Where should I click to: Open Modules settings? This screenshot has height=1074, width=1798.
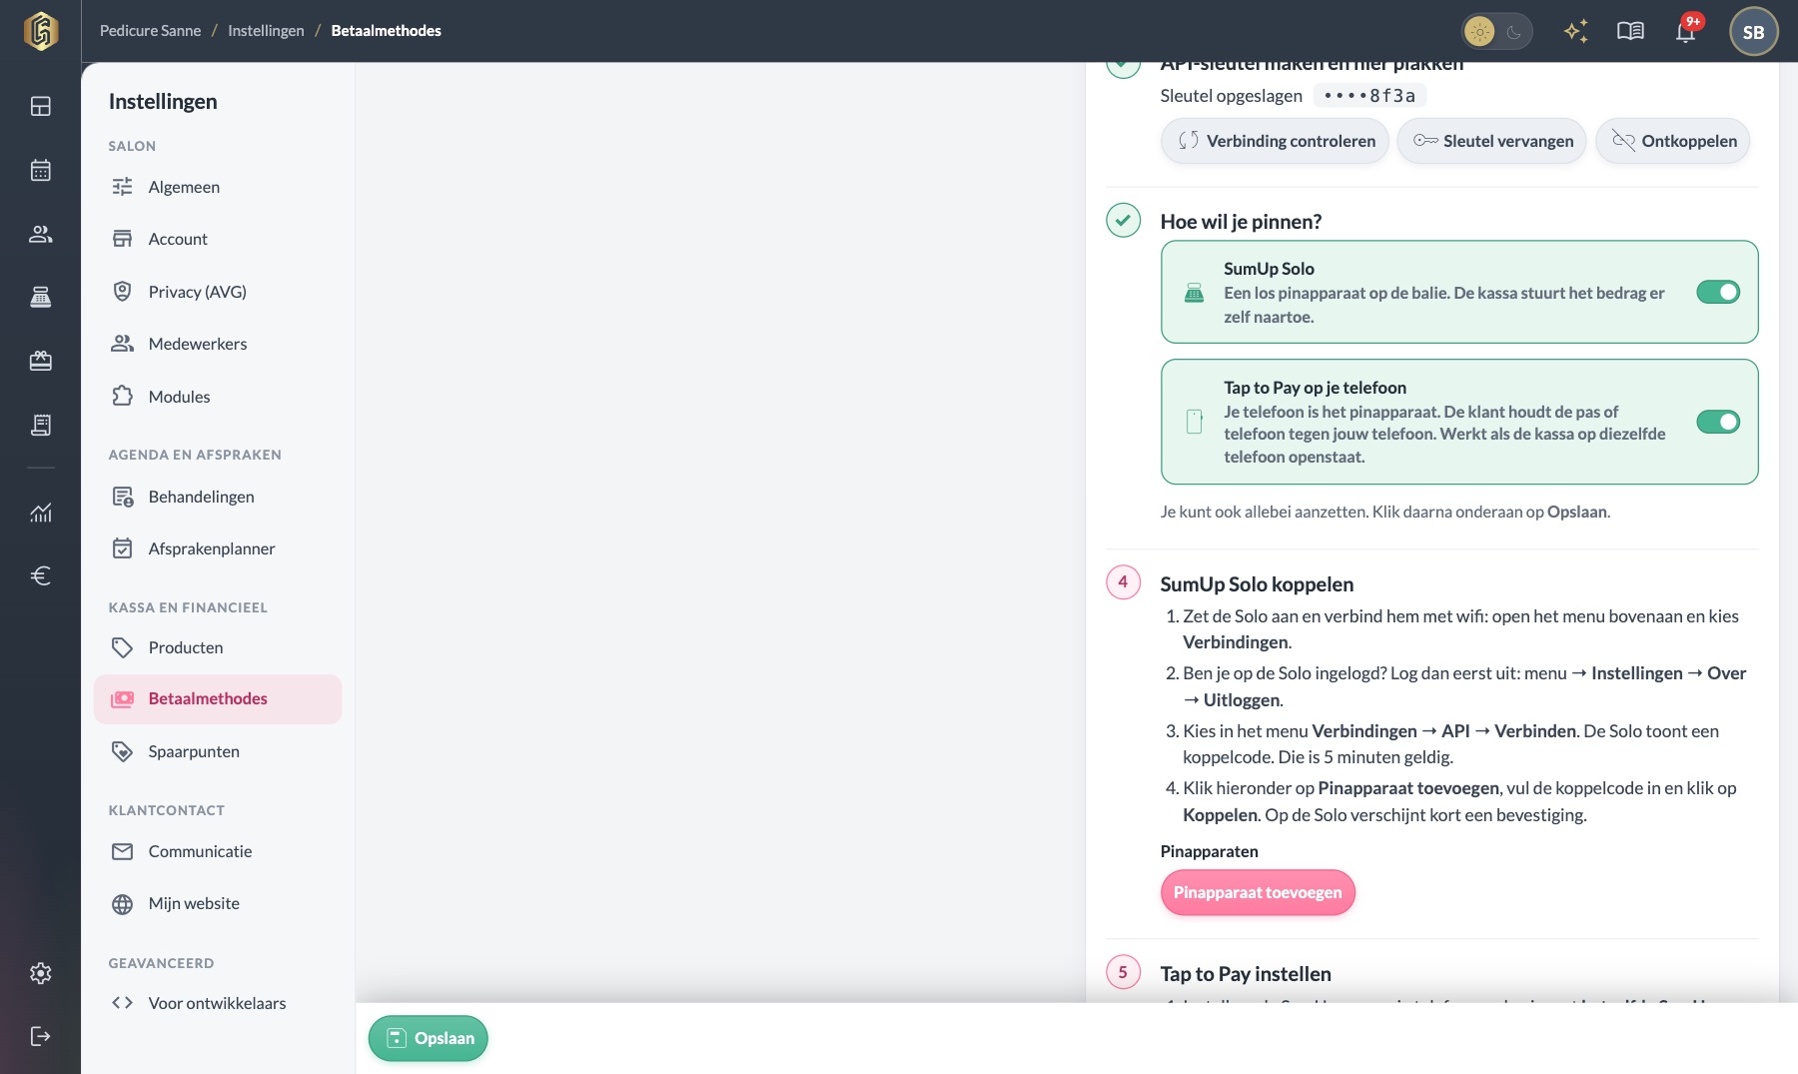coord(218,397)
